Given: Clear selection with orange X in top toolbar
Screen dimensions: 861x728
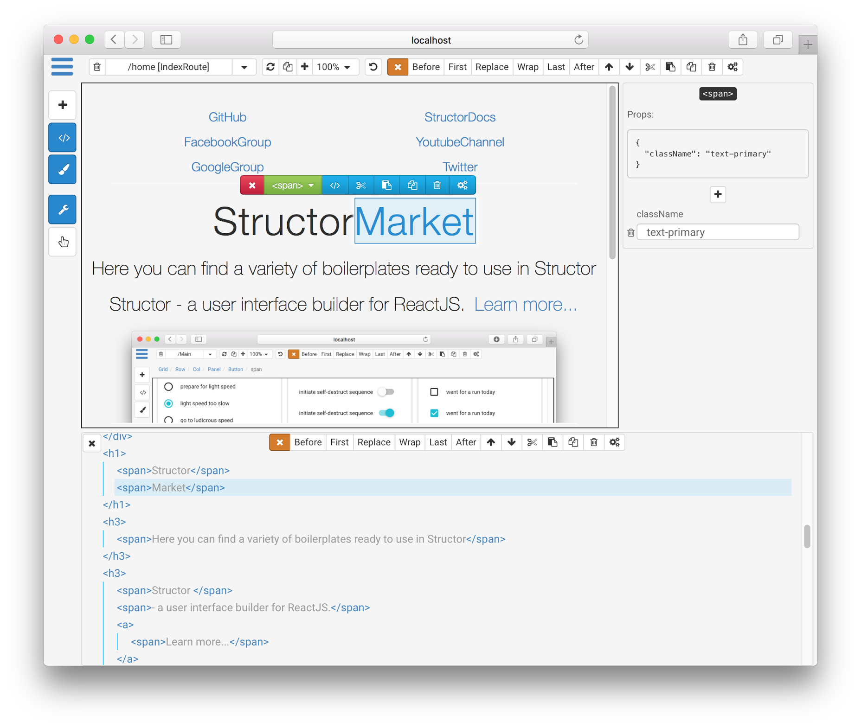Looking at the screenshot, I should (398, 67).
